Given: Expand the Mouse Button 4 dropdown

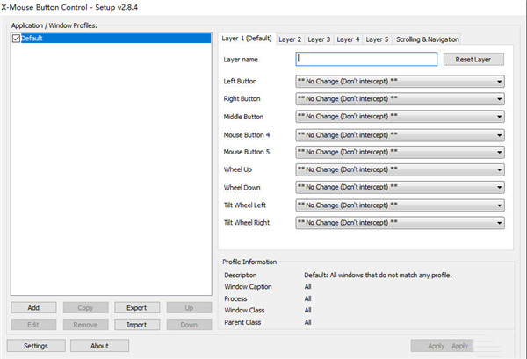Looking at the screenshot, I should pyautogui.click(x=400, y=135).
